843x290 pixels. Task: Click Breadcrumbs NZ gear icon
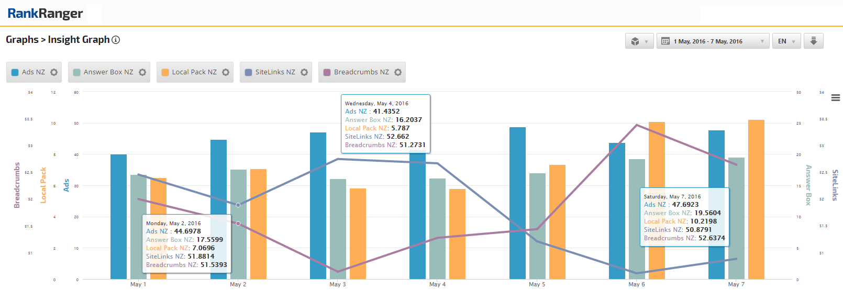(398, 72)
